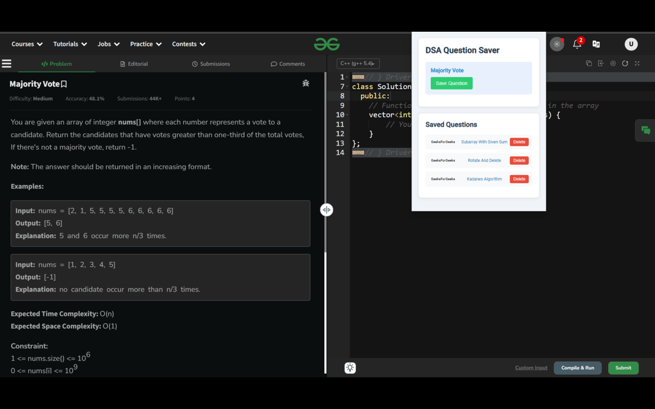
Task: Unfold collapsed driver code on line 14
Action: pyautogui.click(x=358, y=152)
